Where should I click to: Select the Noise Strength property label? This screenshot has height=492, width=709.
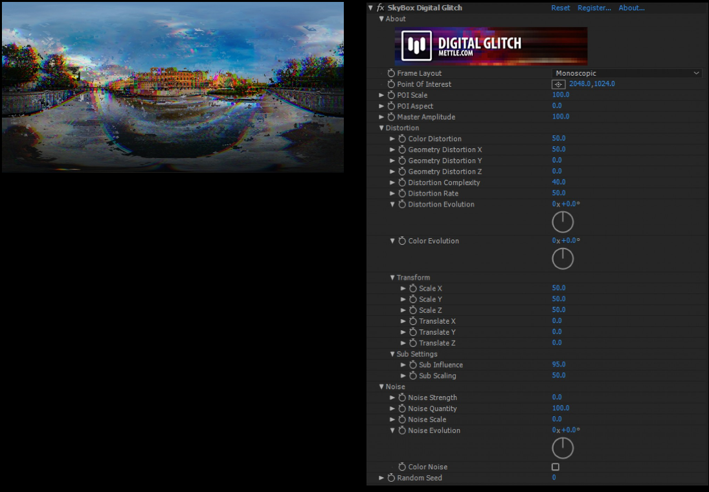[x=433, y=397]
